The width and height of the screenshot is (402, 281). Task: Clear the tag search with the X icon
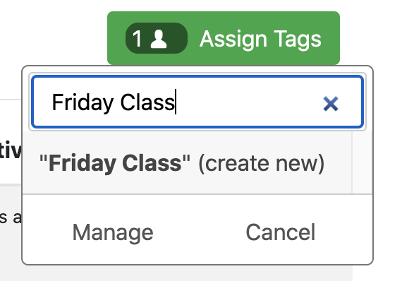coord(331,104)
